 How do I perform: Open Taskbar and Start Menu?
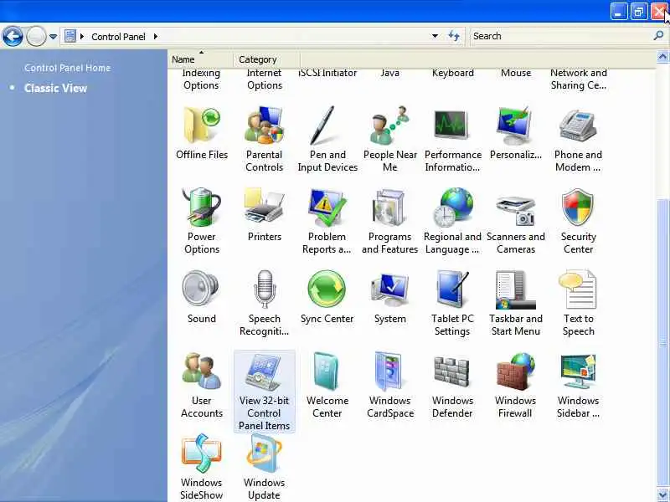515,289
